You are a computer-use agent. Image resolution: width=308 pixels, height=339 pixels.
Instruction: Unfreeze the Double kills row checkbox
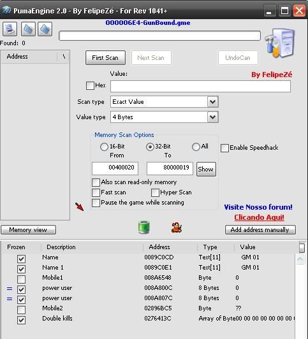(21, 320)
